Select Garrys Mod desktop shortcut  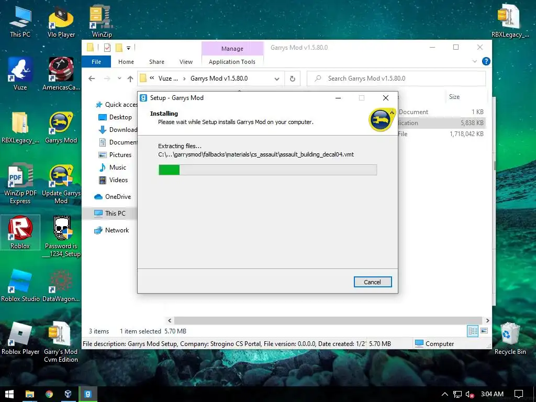point(61,127)
